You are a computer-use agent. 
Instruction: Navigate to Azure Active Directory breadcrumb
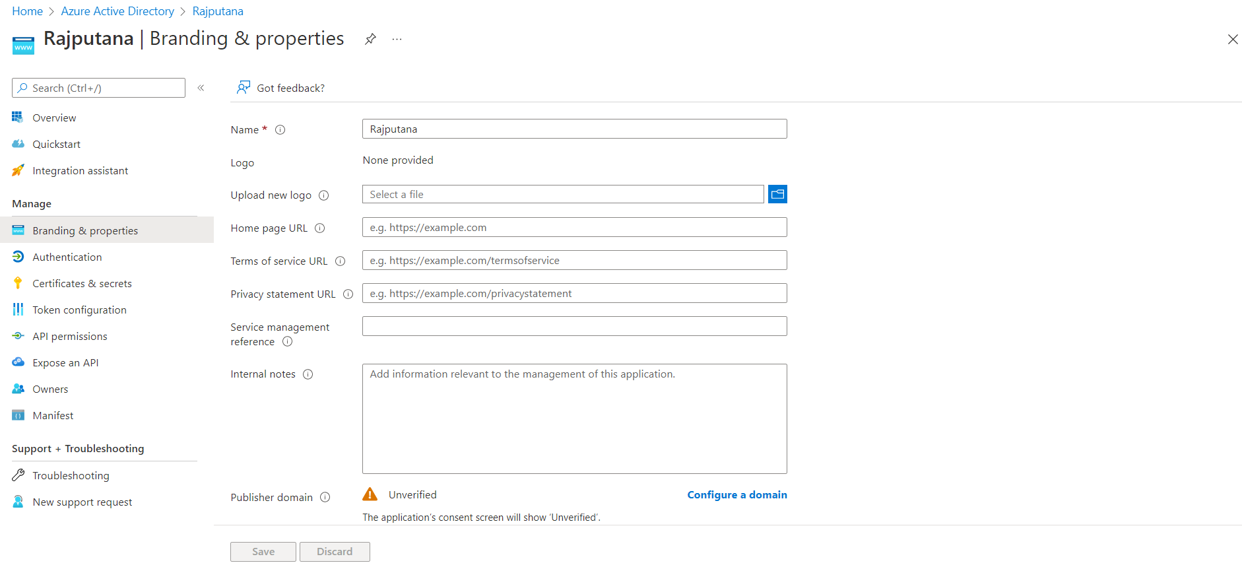click(x=117, y=11)
